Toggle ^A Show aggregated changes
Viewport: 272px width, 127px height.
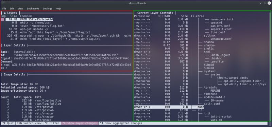pos(121,123)
